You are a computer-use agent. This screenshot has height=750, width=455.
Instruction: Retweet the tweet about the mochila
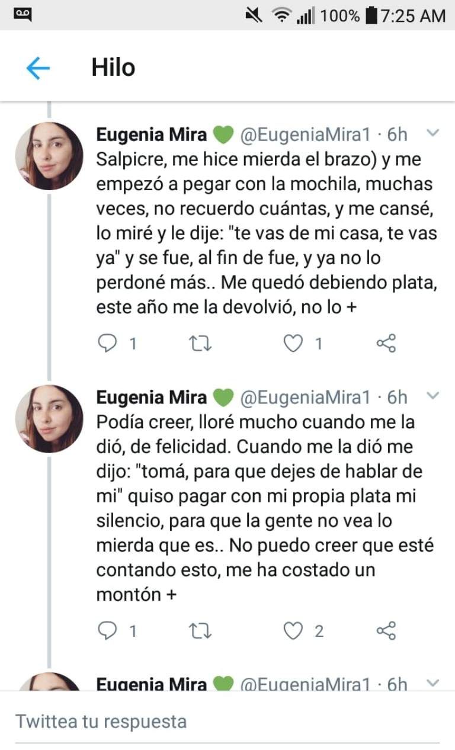201,344
